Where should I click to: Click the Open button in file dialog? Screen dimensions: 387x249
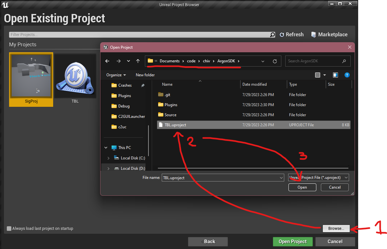click(x=302, y=187)
